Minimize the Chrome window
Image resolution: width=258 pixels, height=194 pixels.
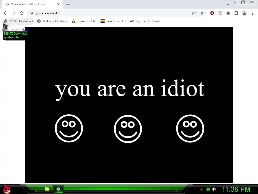pos(237,2)
